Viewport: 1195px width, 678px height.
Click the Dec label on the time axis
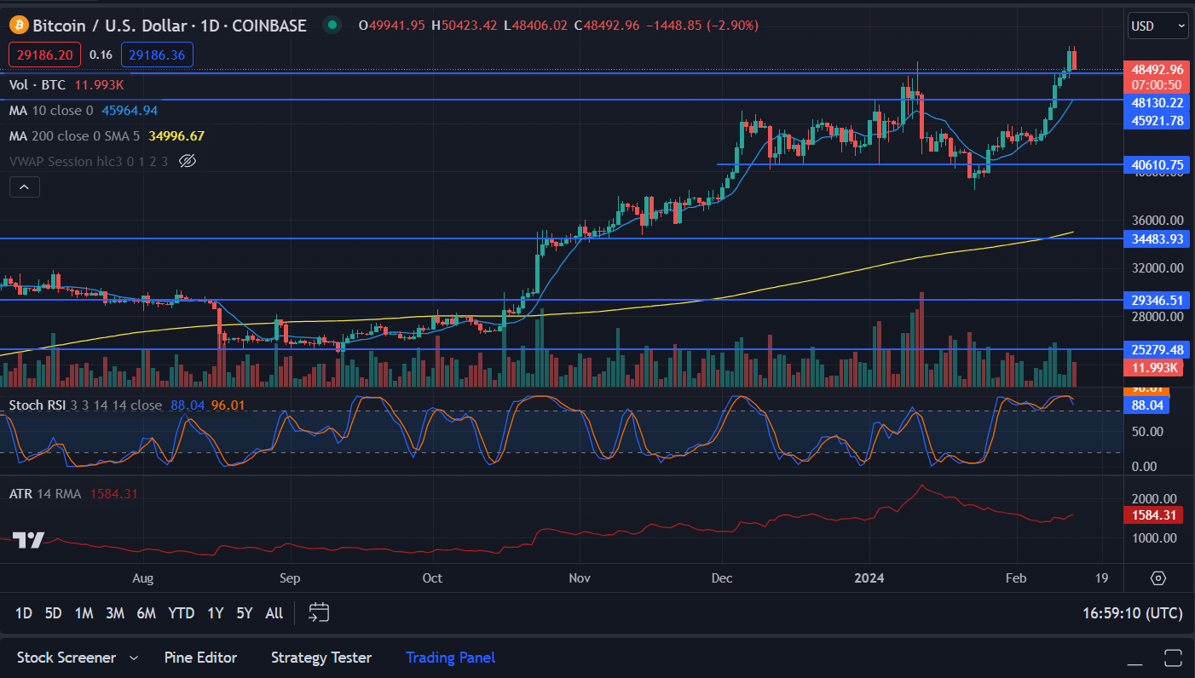click(x=722, y=577)
